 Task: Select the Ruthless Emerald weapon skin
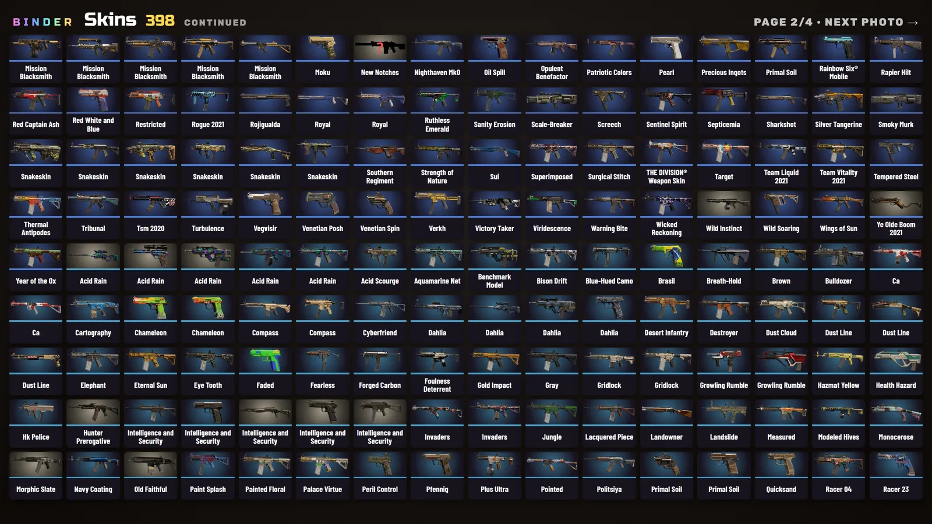pos(437,112)
